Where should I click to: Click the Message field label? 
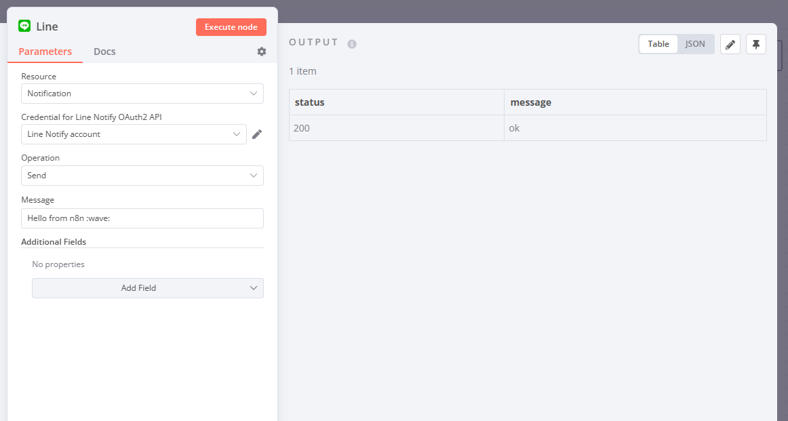pyautogui.click(x=38, y=200)
